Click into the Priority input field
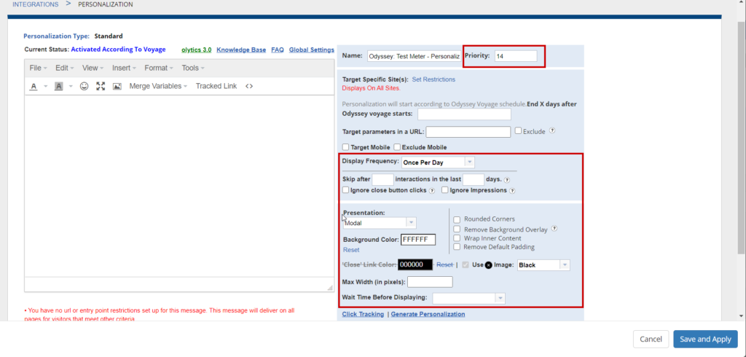The width and height of the screenshot is (746, 357). tap(515, 56)
